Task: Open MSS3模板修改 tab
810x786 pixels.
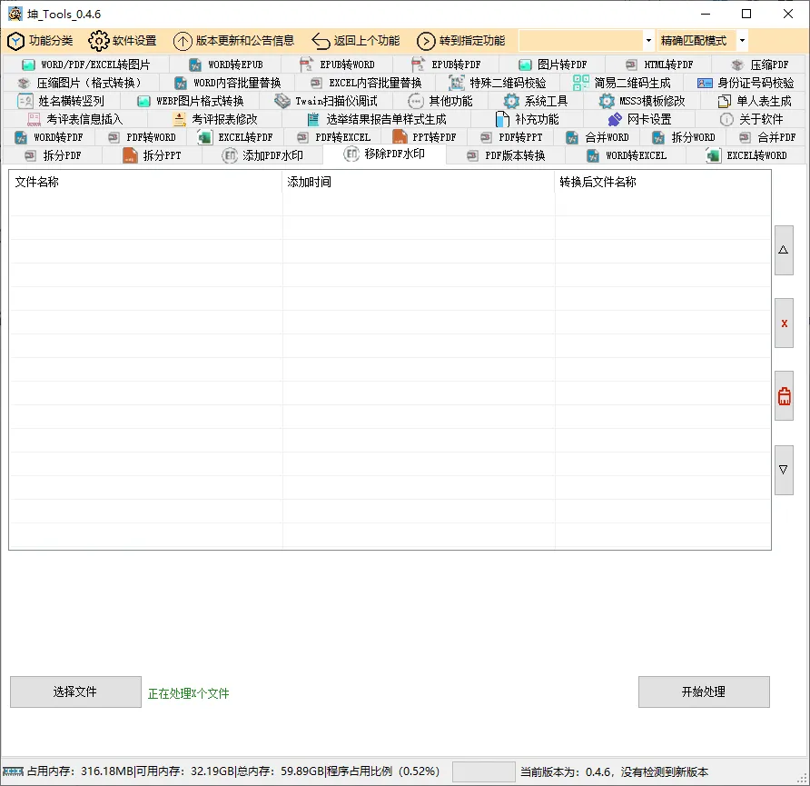Action: click(x=642, y=101)
